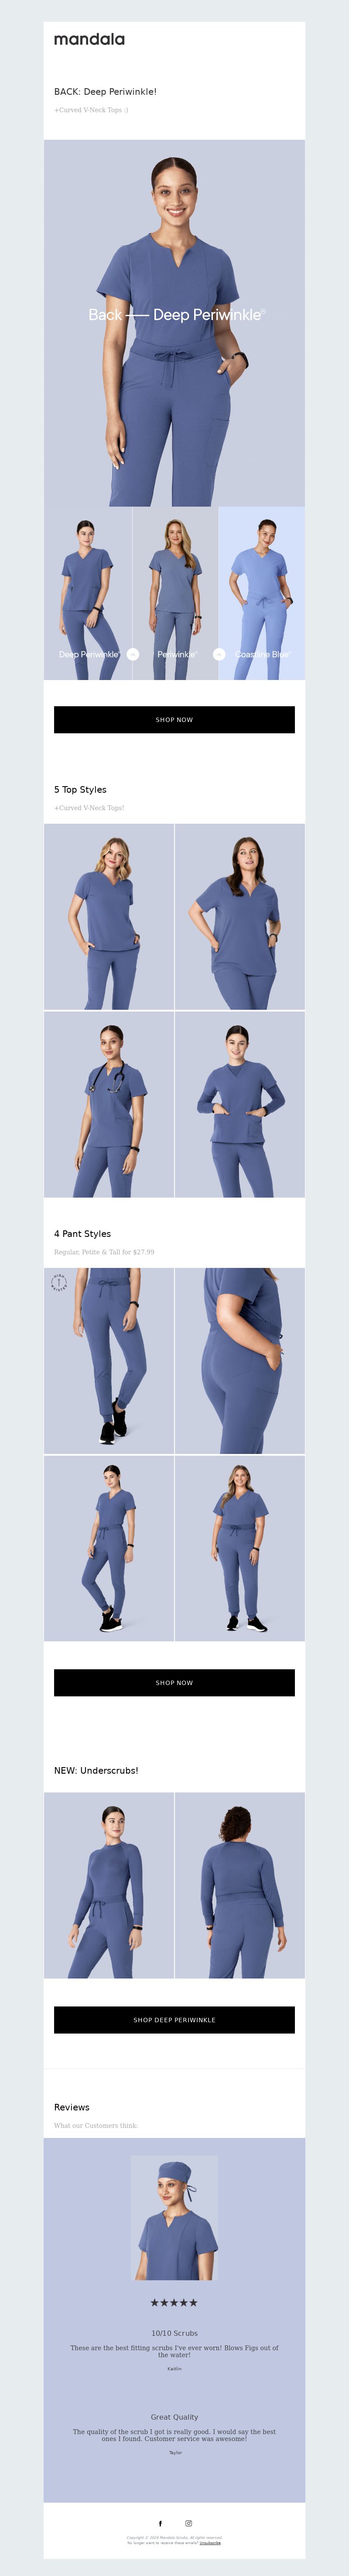The image size is (349, 2576).
Task: Select the Deep Periwinkle color tile
Action: (88, 593)
